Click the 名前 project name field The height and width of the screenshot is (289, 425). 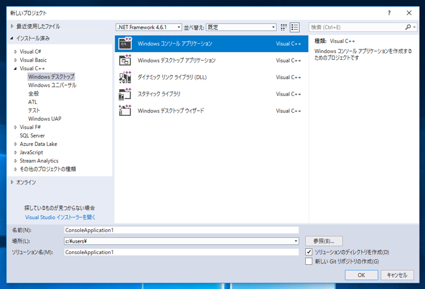tap(182, 230)
